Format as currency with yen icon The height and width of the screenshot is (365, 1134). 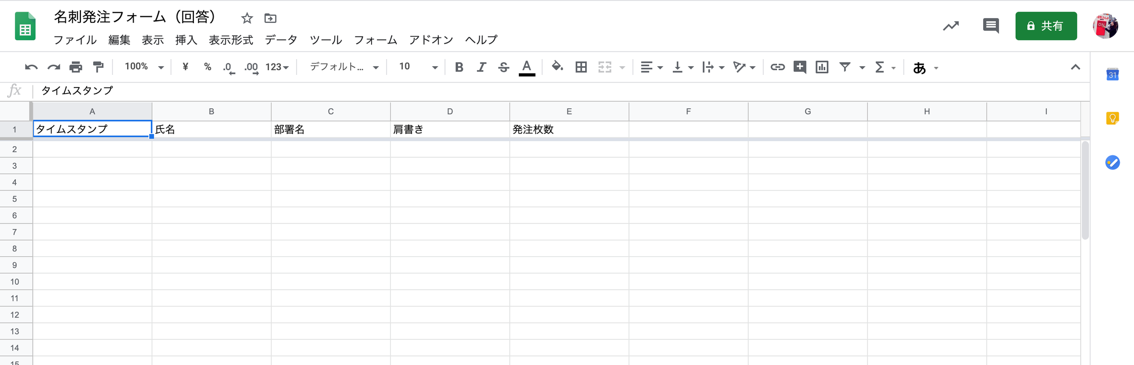pyautogui.click(x=185, y=67)
